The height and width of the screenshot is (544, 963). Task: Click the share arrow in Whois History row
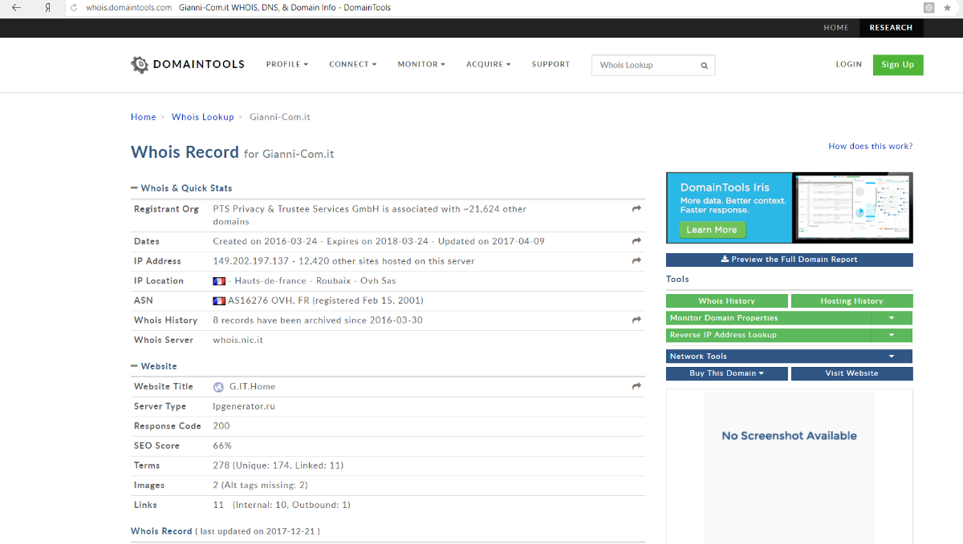click(x=636, y=320)
